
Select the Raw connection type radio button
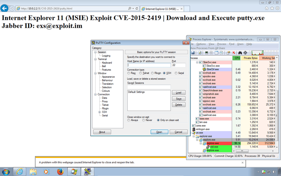click(x=129, y=73)
